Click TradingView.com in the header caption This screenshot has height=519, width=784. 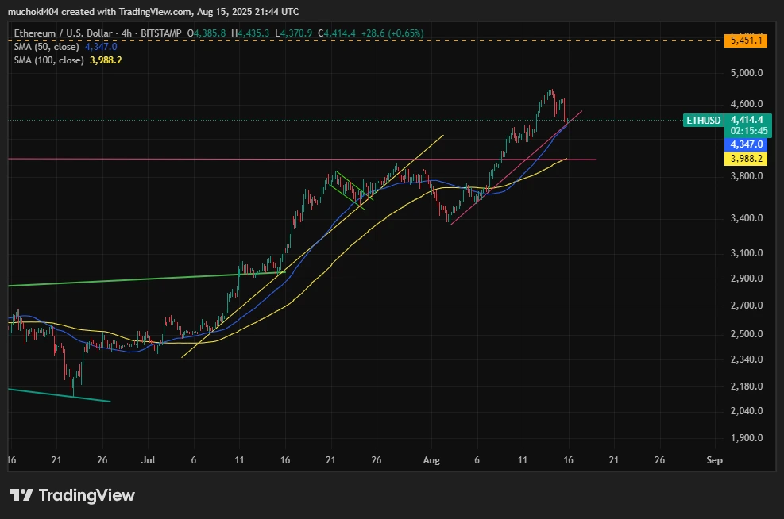click(x=160, y=12)
